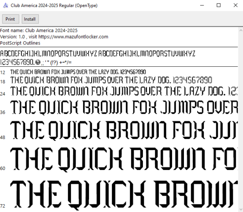Screen dimensions: 243x212
Task: Click the 36-point quick brown fox sample
Action: click(124, 107)
